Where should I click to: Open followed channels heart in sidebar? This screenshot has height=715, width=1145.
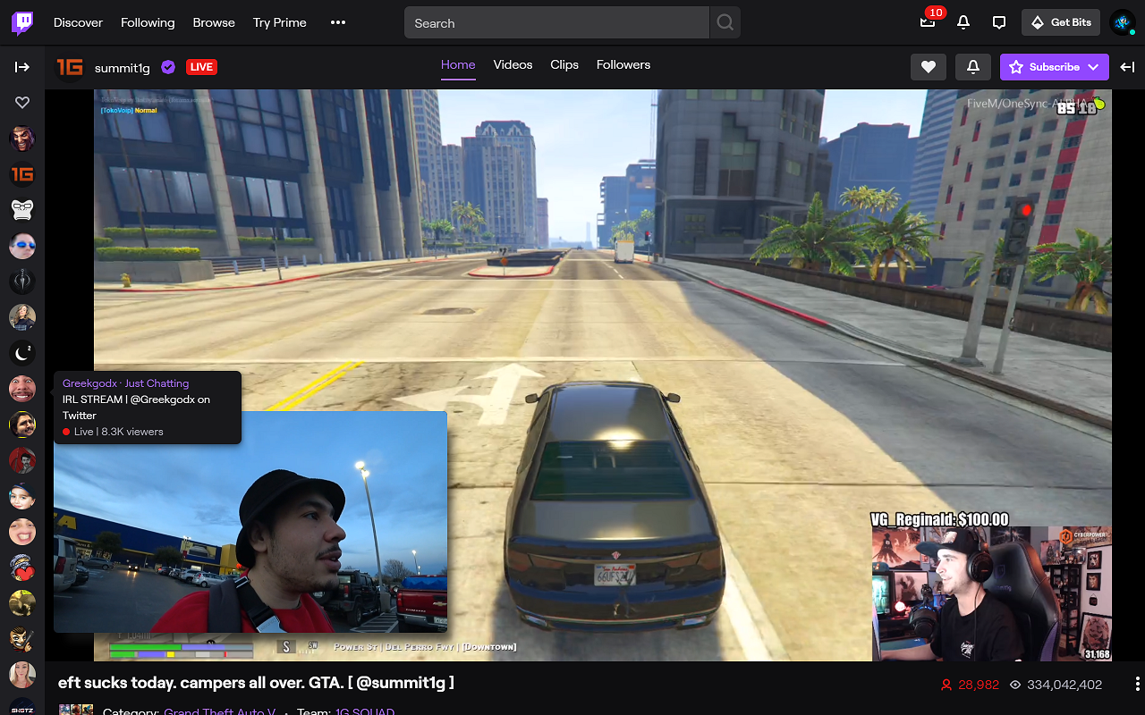[x=21, y=102]
